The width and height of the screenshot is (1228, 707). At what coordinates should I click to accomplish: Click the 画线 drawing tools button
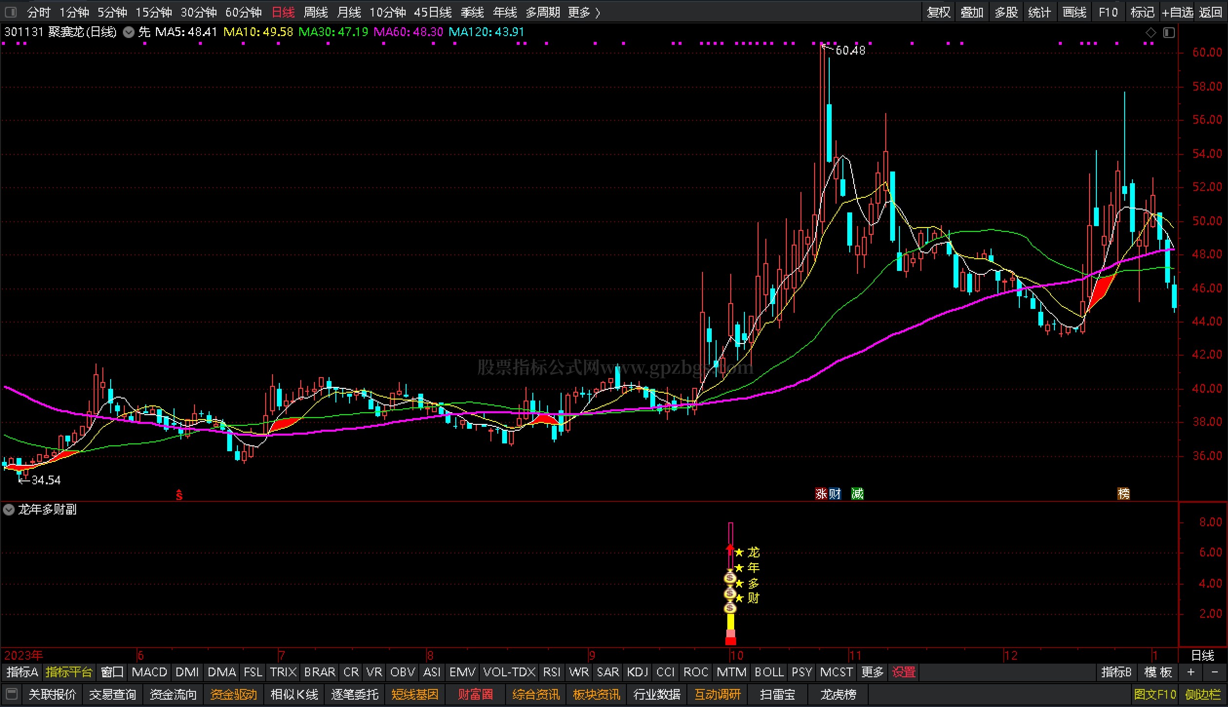tap(1074, 12)
